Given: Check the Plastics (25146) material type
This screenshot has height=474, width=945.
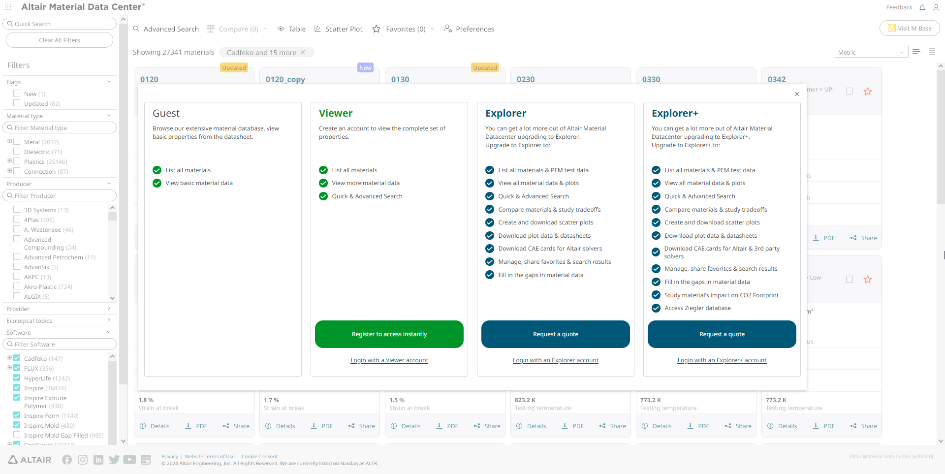Looking at the screenshot, I should point(17,161).
